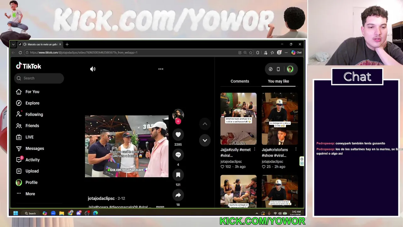This screenshot has width=403, height=227.
Task: Open a new browser tab
Action: [67, 44]
